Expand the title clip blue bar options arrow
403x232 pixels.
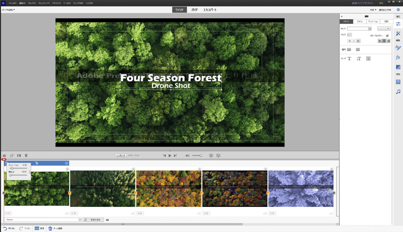pos(66,163)
